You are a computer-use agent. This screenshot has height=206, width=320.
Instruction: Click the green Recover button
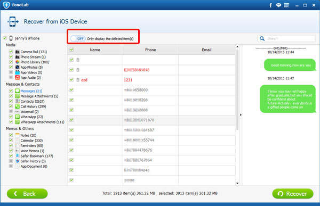(293, 194)
